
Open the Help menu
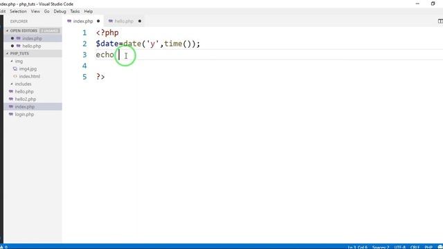pyautogui.click(x=89, y=11)
